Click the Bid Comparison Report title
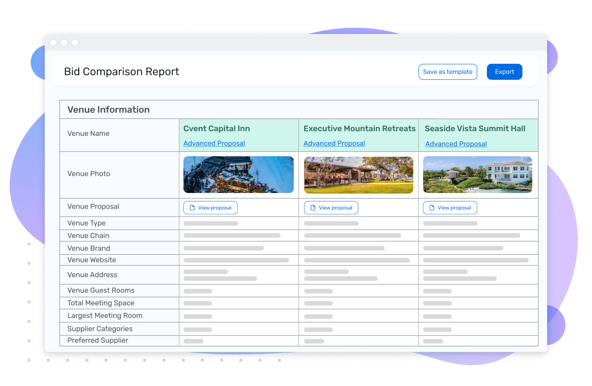592x386 pixels. pos(121,71)
